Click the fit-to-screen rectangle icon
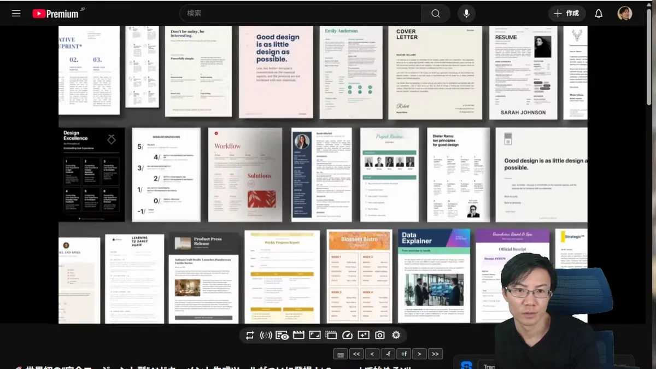This screenshot has height=369, width=656. (x=315, y=335)
